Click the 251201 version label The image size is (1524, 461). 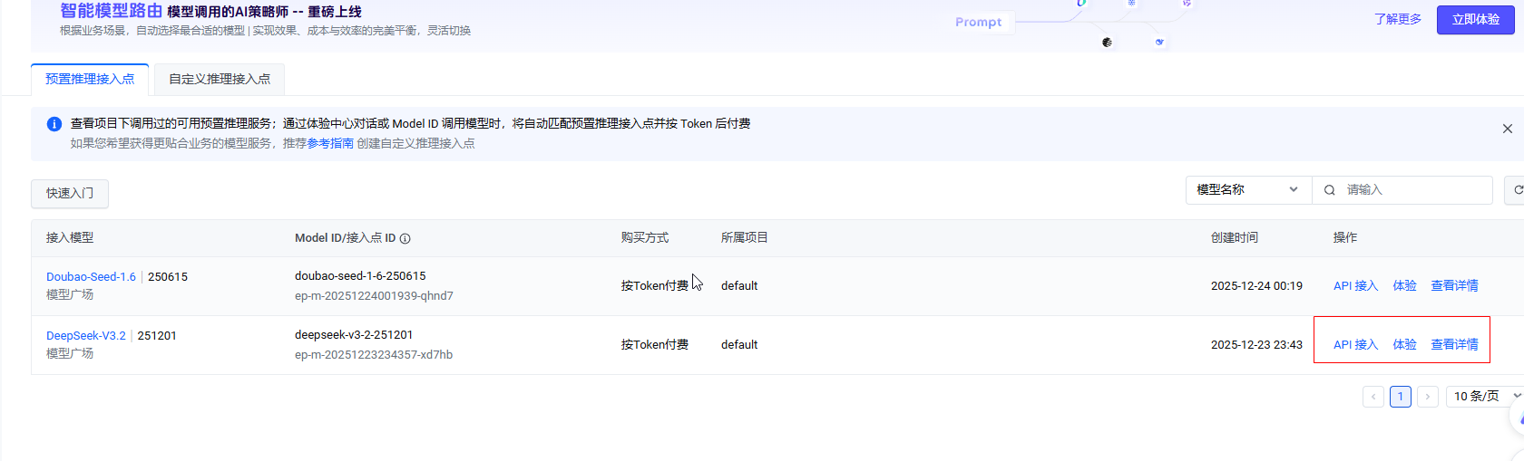[157, 336]
